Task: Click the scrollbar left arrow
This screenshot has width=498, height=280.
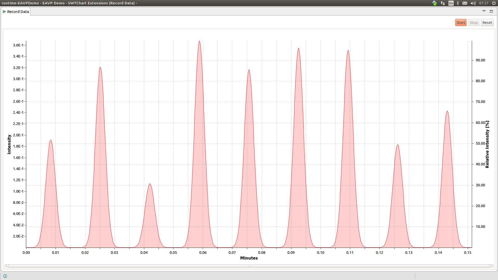Action: (6, 266)
